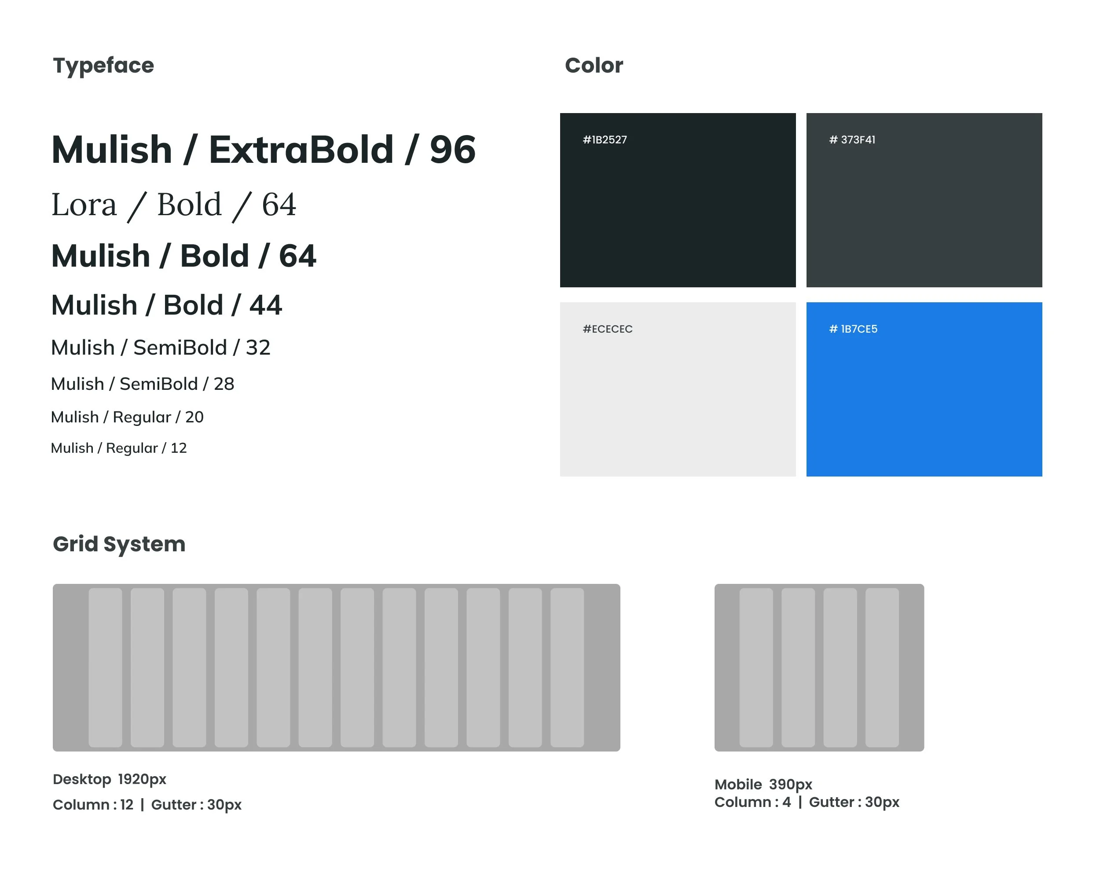The height and width of the screenshot is (880, 1100).
Task: Select the #373F41 gray color swatch
Action: pos(924,200)
